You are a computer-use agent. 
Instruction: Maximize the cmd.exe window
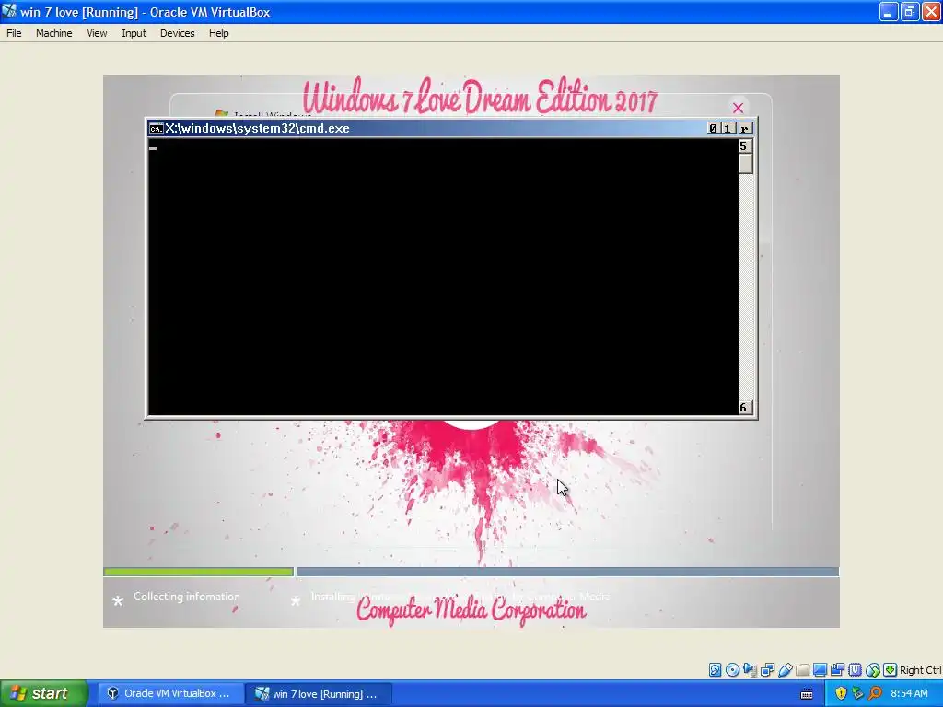tap(728, 128)
